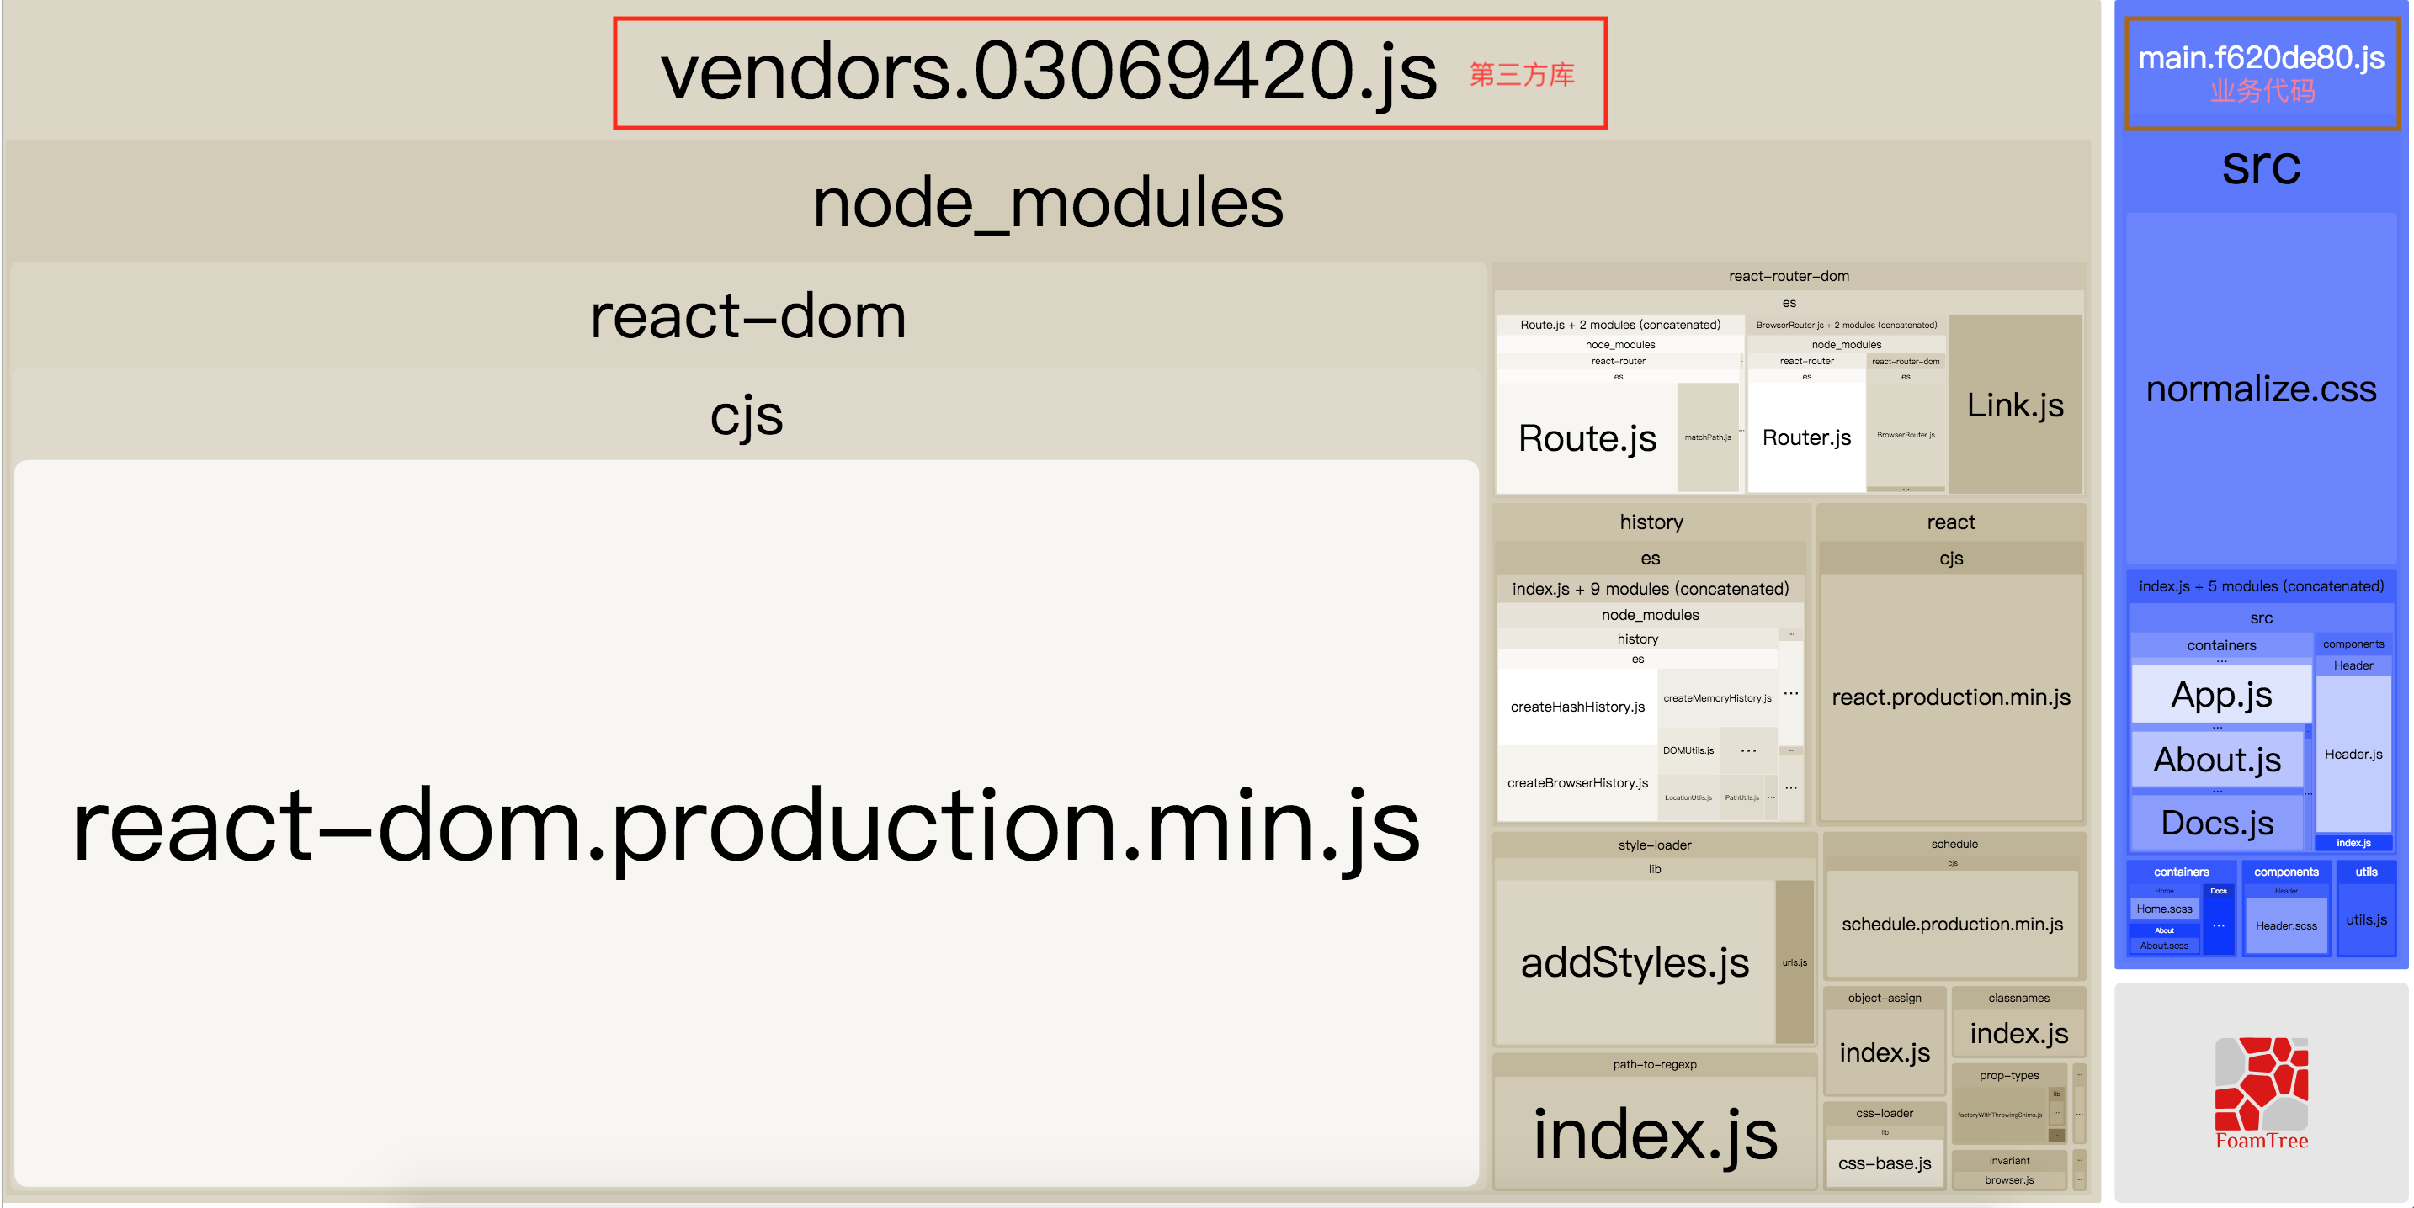Select the LocationUtils.js cell
This screenshot has height=1208, width=2414.
pyautogui.click(x=1688, y=797)
